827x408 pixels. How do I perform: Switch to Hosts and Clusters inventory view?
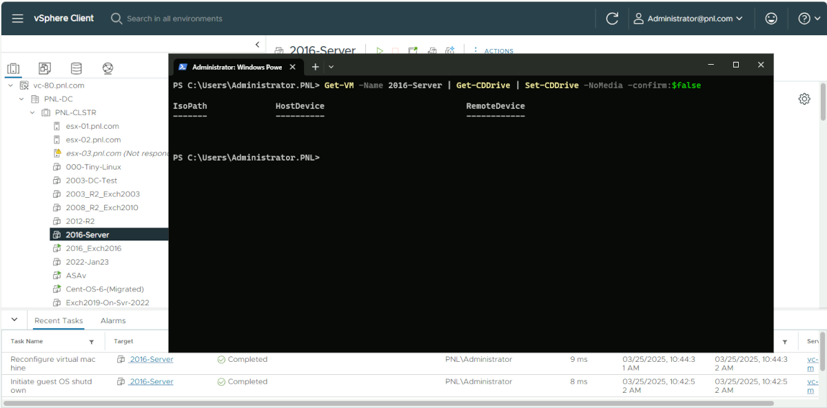13,68
